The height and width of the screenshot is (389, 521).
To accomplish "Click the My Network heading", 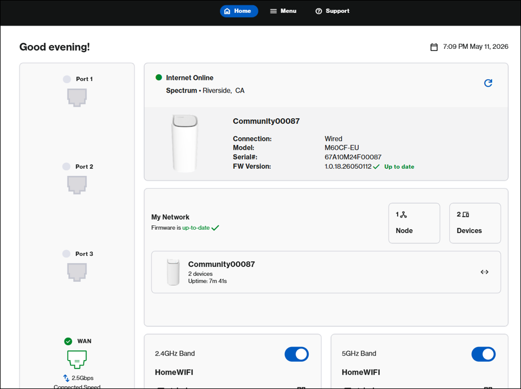I will point(170,217).
